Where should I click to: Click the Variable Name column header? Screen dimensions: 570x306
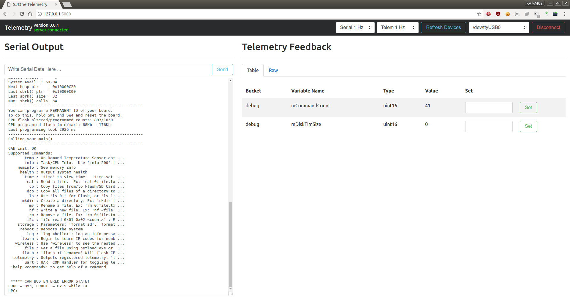click(x=308, y=91)
